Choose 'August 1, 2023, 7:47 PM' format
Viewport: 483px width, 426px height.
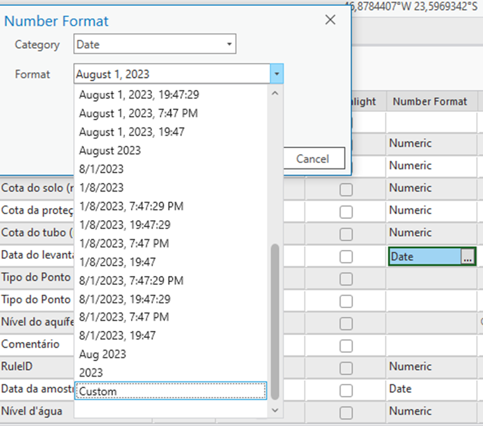138,113
